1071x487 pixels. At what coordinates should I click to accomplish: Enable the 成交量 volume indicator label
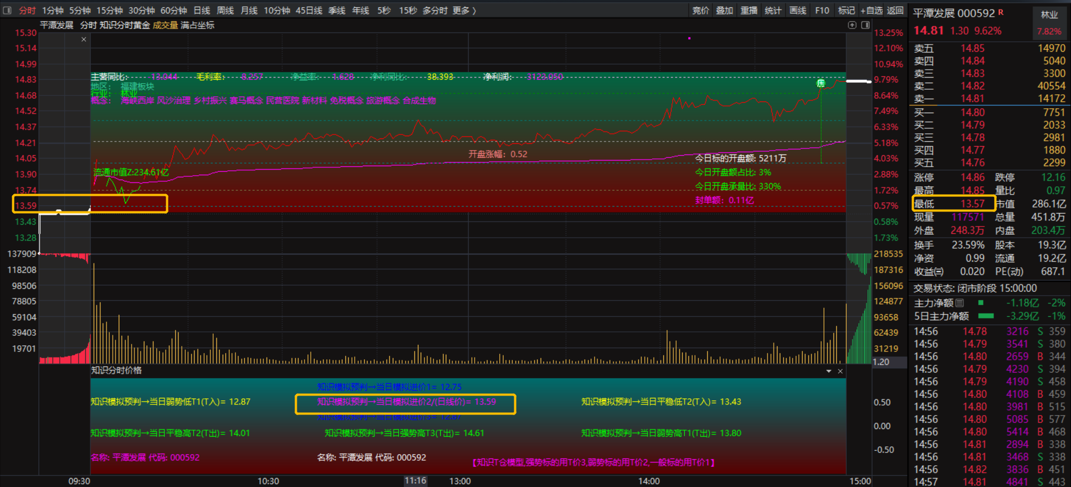click(x=165, y=25)
